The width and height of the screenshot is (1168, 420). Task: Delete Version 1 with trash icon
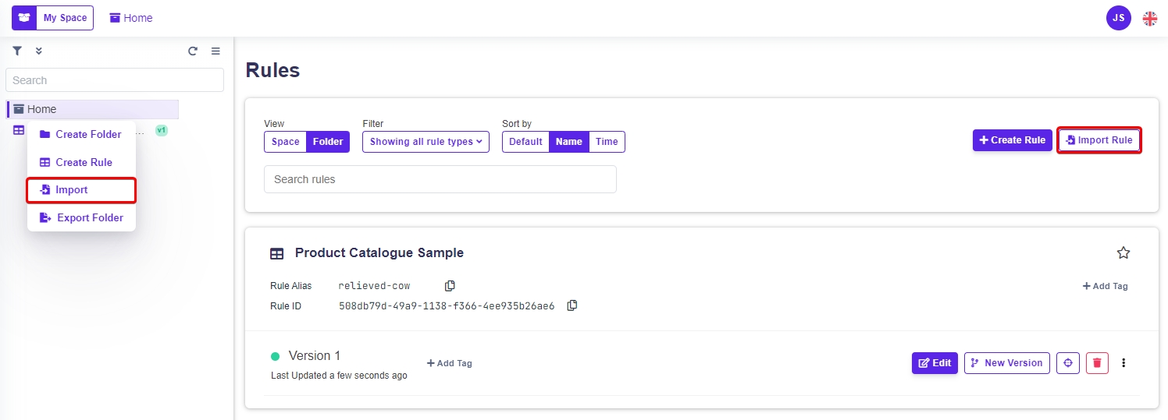pos(1097,363)
